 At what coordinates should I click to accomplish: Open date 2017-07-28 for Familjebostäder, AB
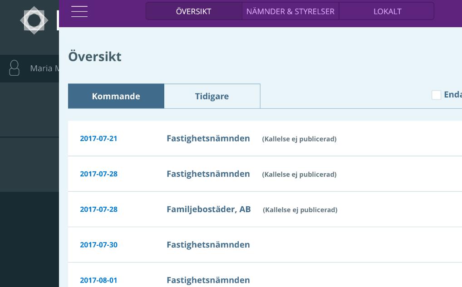[x=98, y=209]
